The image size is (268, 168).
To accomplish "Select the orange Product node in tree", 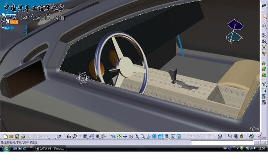I will pos(14,22).
